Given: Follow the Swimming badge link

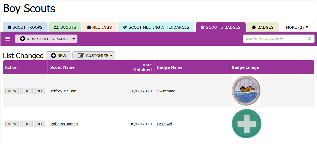Looking at the screenshot, I should pyautogui.click(x=166, y=91).
